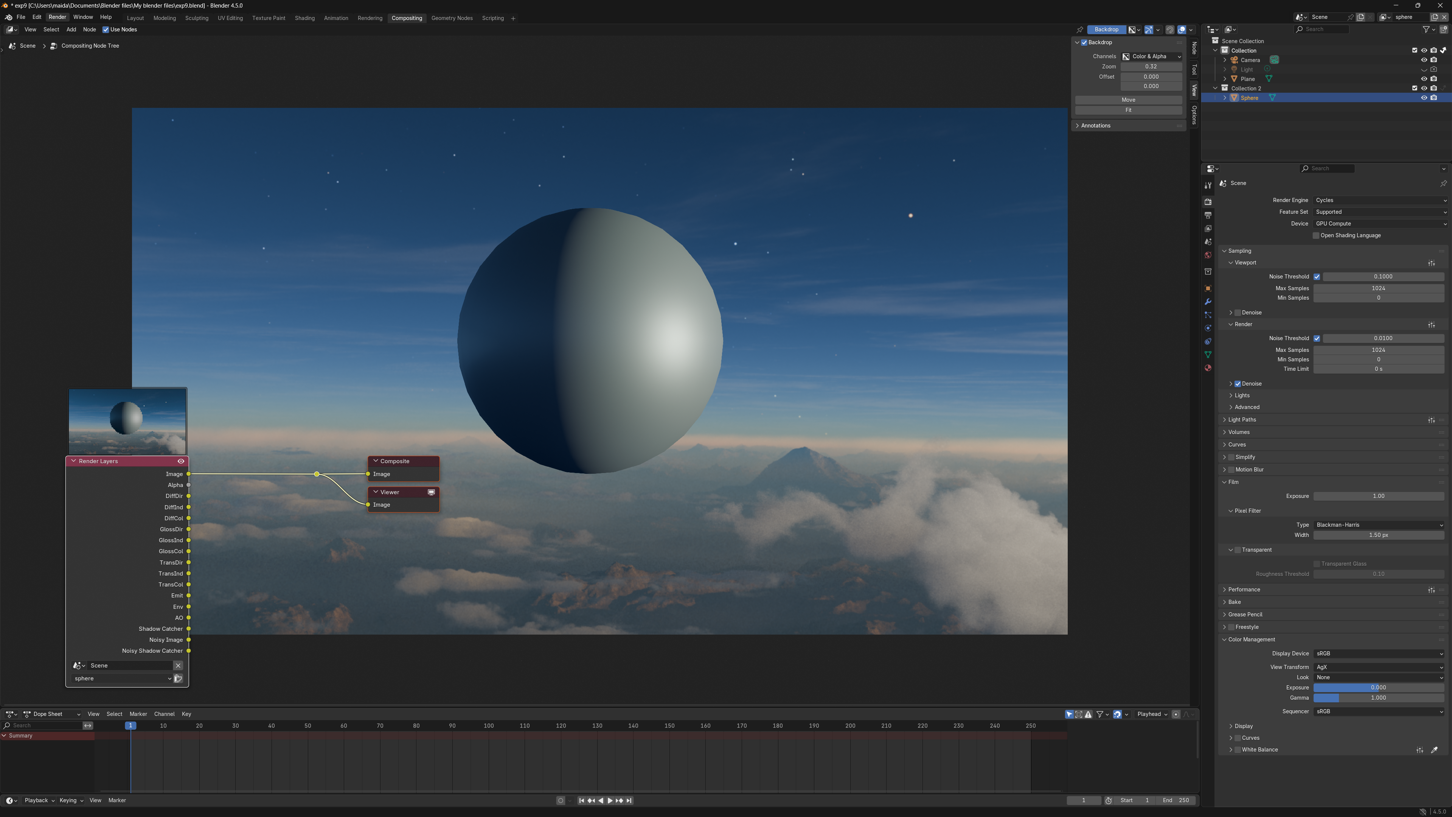This screenshot has width=1452, height=817.
Task: Open the World properties tab icon
Action: click(1208, 255)
